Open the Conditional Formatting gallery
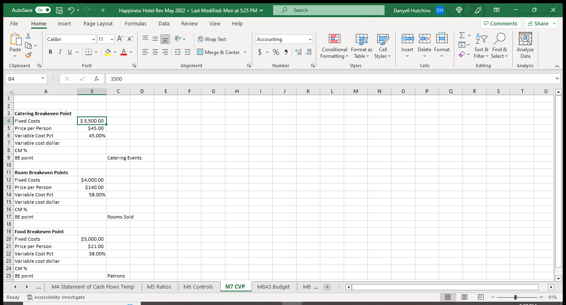This screenshot has width=566, height=305. click(334, 46)
